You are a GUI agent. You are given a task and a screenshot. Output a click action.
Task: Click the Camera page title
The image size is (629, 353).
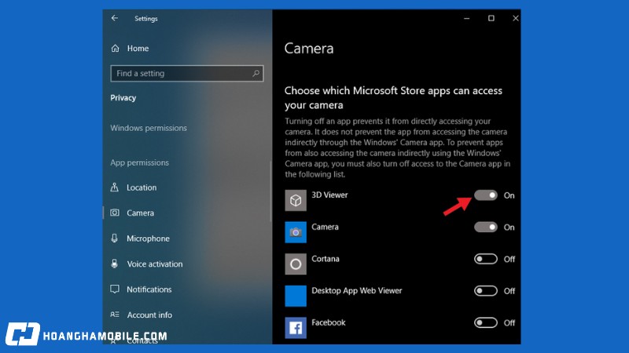pos(309,49)
